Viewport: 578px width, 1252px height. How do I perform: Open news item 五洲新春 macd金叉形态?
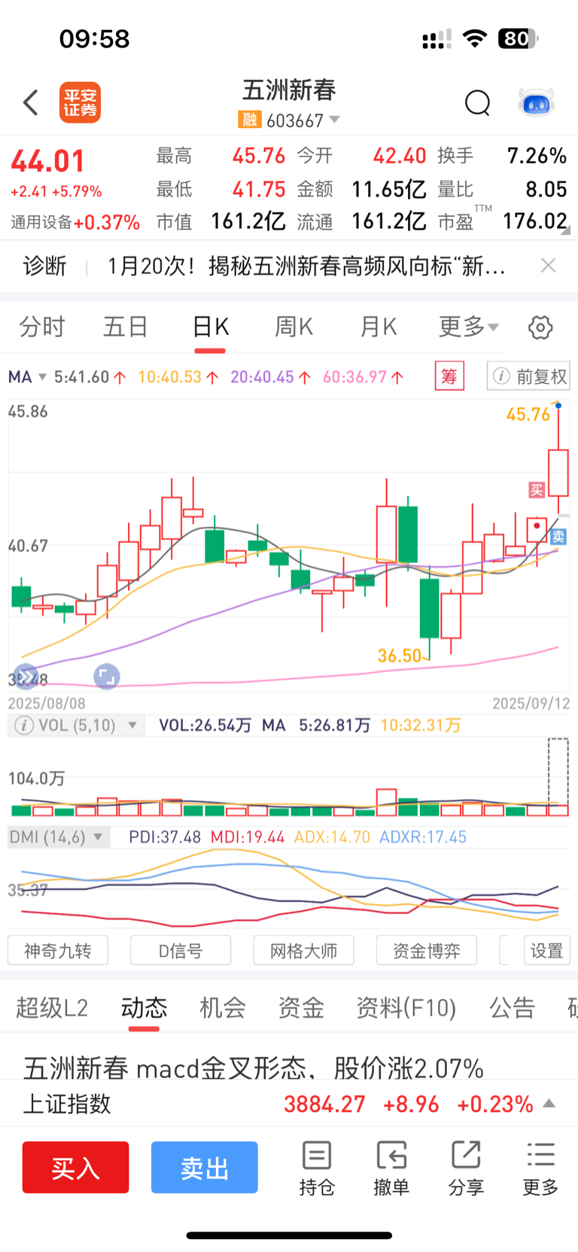254,1068
